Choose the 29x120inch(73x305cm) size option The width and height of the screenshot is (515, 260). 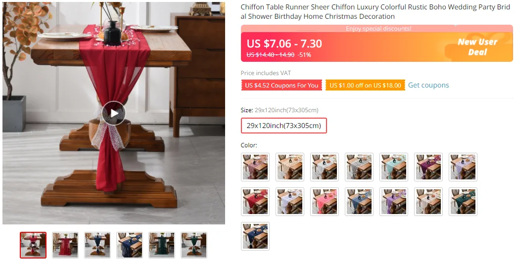click(284, 126)
